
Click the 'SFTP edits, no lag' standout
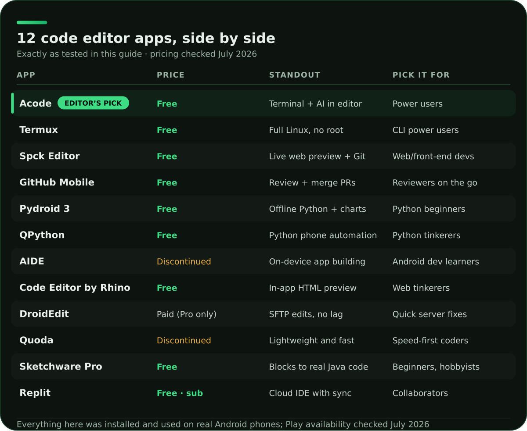[x=306, y=314]
